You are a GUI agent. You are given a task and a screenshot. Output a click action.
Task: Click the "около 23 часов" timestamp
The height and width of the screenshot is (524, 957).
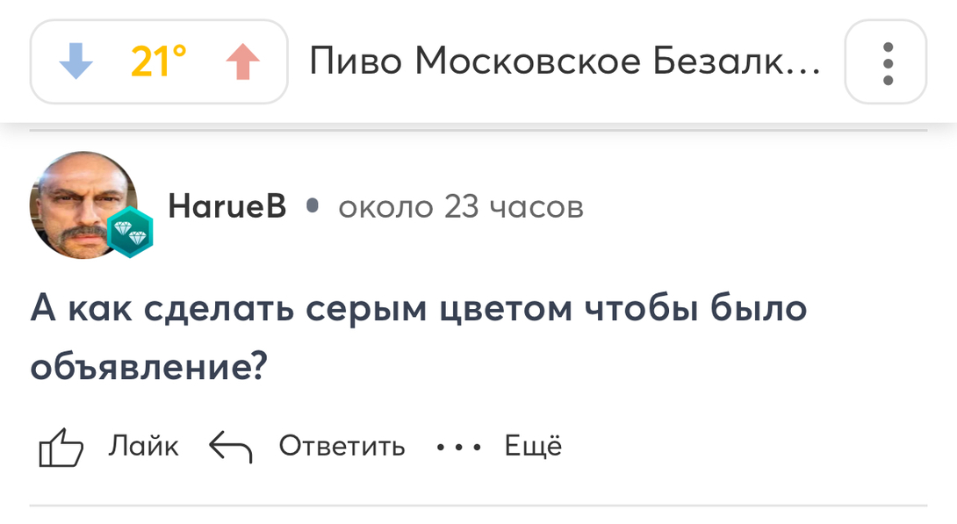(x=461, y=207)
